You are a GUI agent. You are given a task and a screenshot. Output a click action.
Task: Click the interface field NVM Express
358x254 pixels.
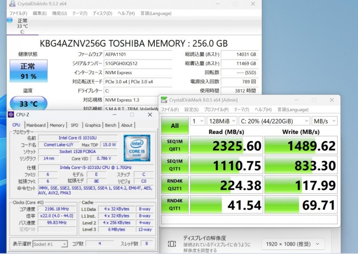coord(138,73)
